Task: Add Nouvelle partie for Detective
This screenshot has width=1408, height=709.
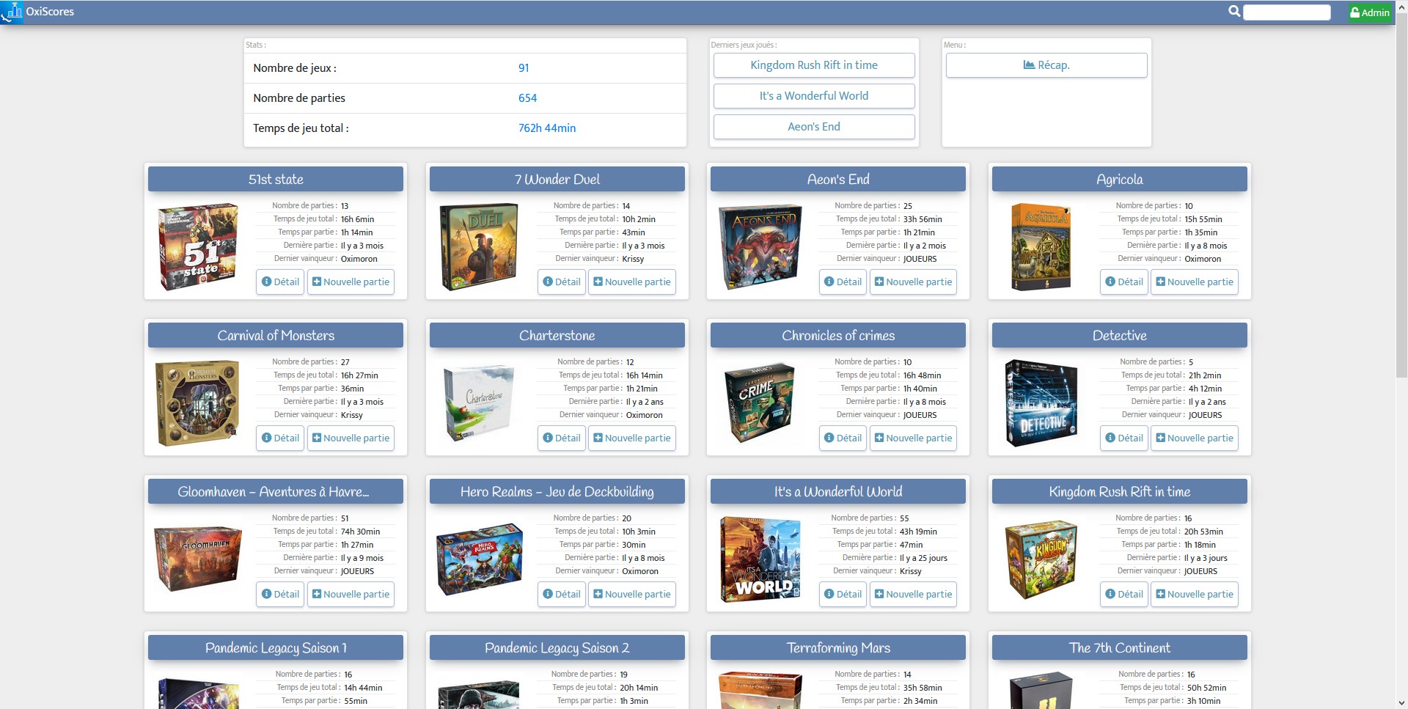Action: (1195, 438)
